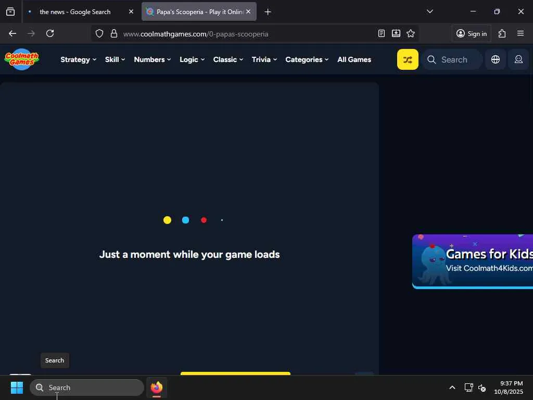Expand the Strategy menu

tap(78, 59)
